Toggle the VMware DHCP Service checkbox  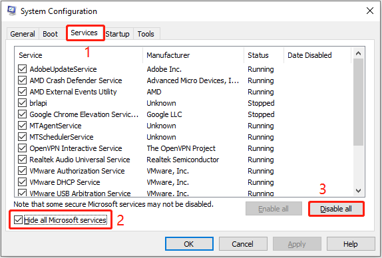(x=23, y=182)
